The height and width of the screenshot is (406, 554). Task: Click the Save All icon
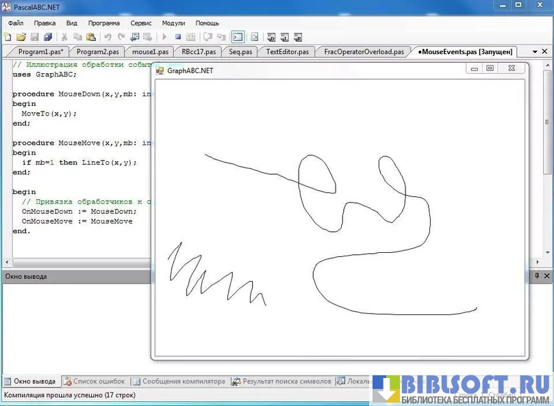[48, 37]
